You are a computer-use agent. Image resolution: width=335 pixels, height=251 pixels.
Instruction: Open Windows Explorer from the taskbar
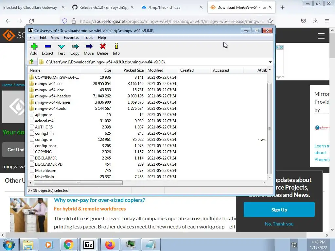[28, 244]
